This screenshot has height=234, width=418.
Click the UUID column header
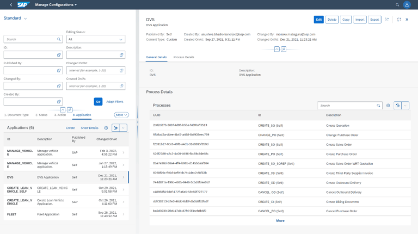157,115
